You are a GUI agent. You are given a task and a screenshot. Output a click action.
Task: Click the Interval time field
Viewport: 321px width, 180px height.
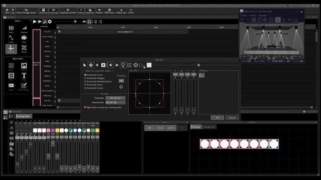[115, 102]
